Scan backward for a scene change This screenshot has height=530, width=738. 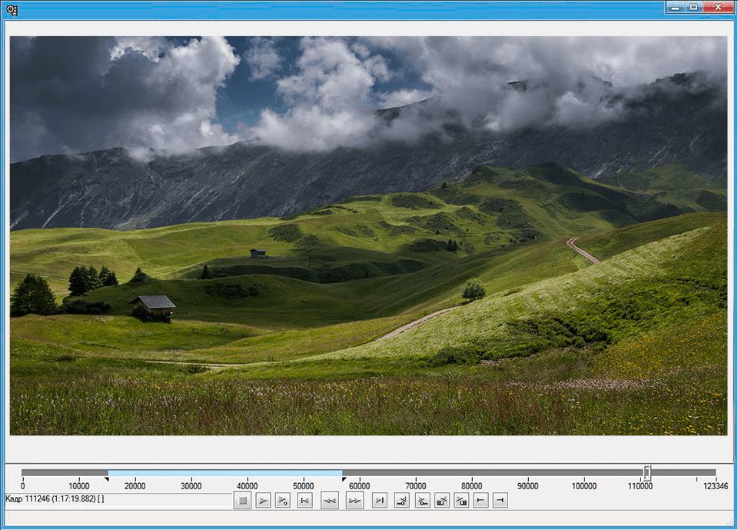coord(444,500)
